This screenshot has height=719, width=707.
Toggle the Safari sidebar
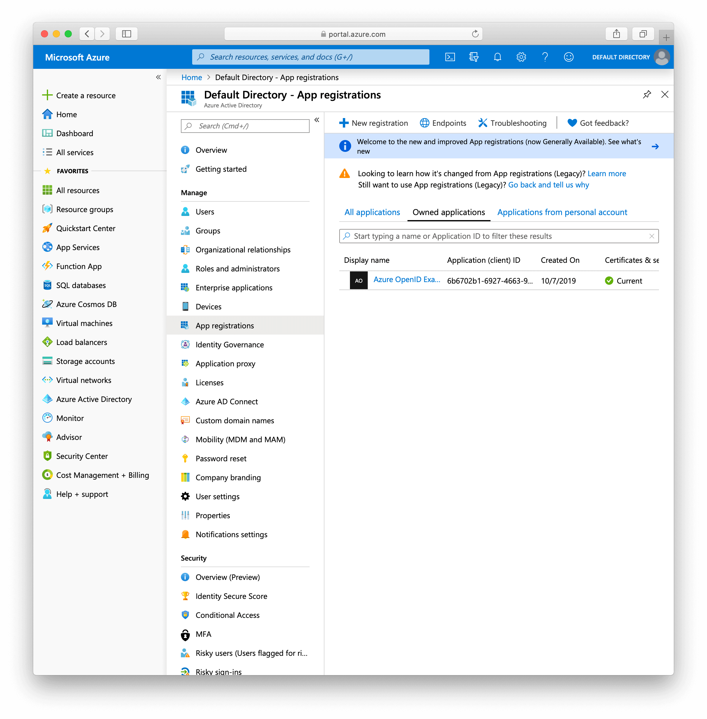pyautogui.click(x=127, y=34)
